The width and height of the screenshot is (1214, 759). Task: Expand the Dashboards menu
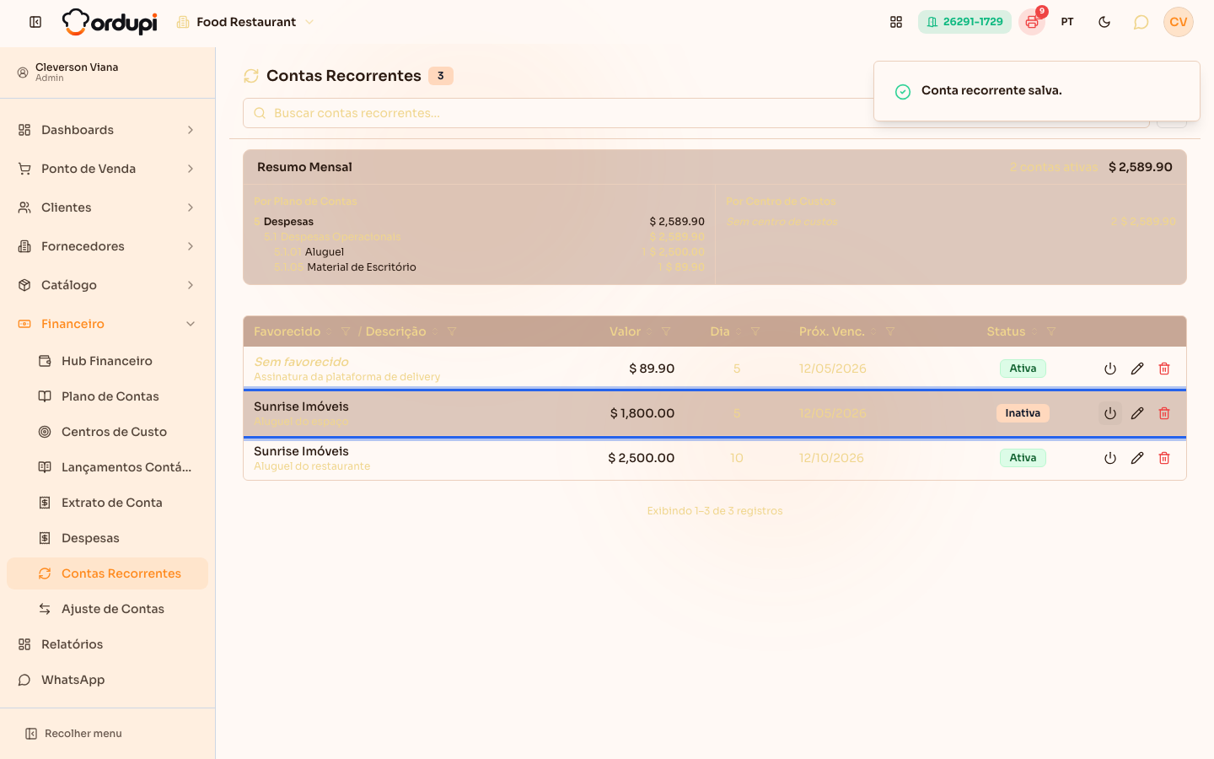click(x=107, y=130)
